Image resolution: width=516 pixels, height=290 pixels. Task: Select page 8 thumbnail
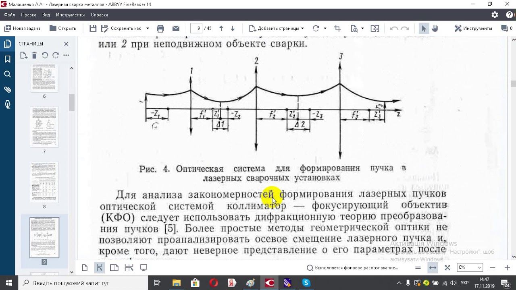pos(44,182)
